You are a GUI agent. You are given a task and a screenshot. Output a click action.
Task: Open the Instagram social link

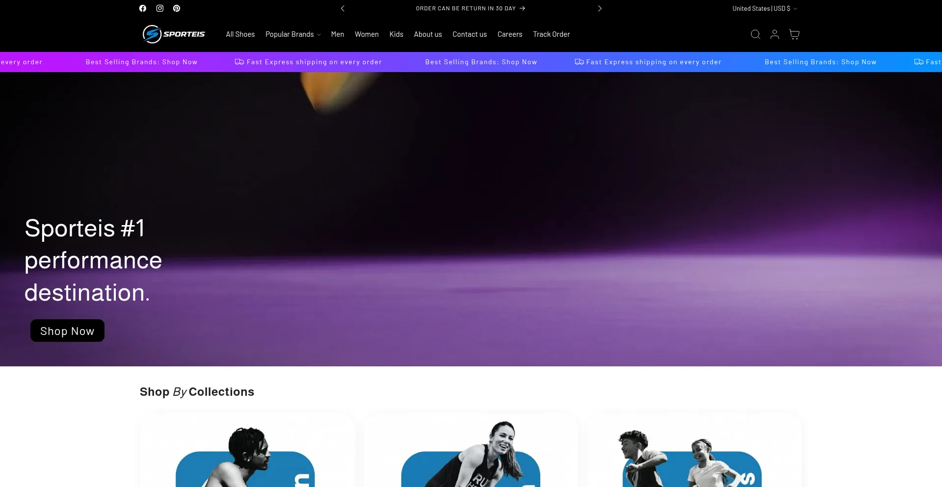[x=160, y=8]
